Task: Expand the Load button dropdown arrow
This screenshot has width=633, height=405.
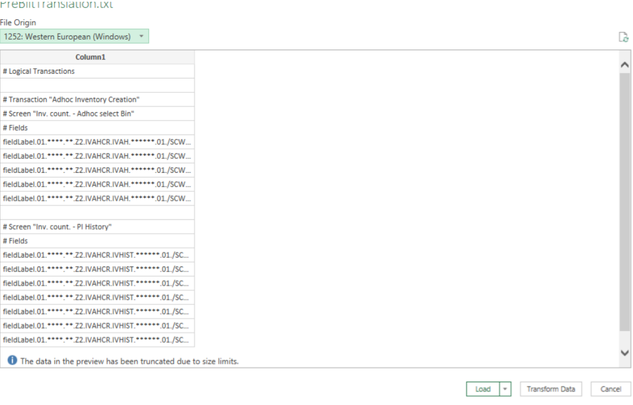Action: (x=505, y=389)
